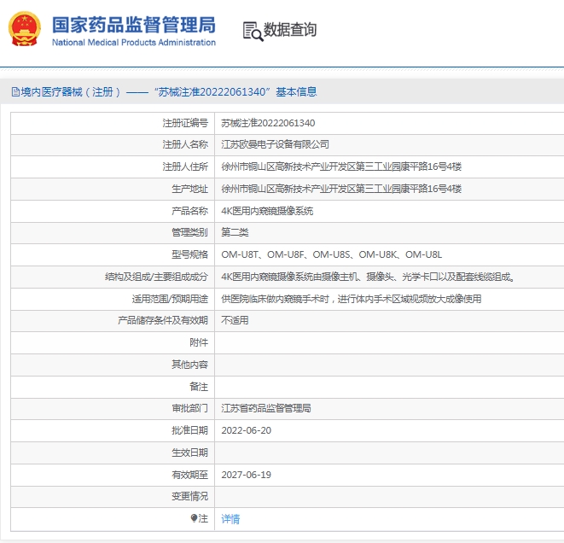The image size is (564, 543).
Task: Click National Medical Products Administration text
Action: [x=134, y=43]
